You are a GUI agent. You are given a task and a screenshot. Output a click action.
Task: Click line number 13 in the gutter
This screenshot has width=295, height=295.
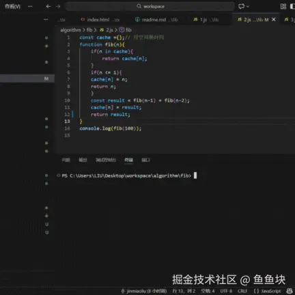tap(67, 122)
